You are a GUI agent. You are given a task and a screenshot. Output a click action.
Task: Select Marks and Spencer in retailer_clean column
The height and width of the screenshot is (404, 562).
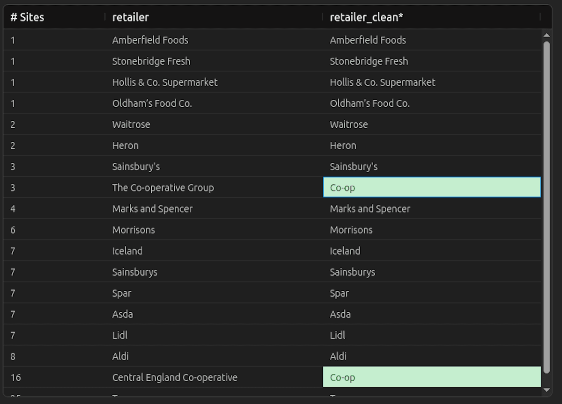coord(370,208)
